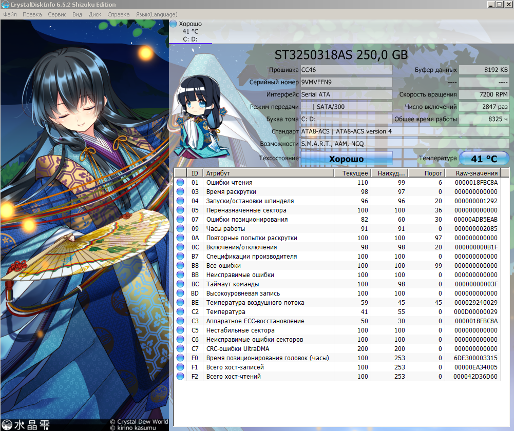Click the status orb for Ошибки позиционирования
The height and width of the screenshot is (431, 514).
[x=180, y=219]
